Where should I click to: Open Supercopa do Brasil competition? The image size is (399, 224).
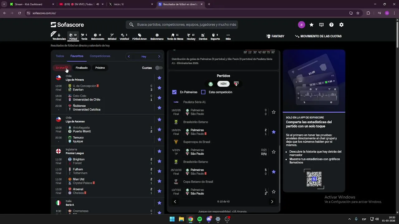[x=197, y=142]
